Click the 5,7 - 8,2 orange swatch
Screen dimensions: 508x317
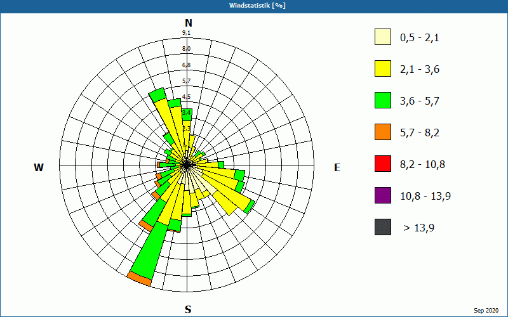(383, 132)
